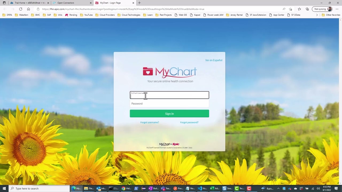
Task: Open the Other favorites folder
Action: tap(331, 15)
